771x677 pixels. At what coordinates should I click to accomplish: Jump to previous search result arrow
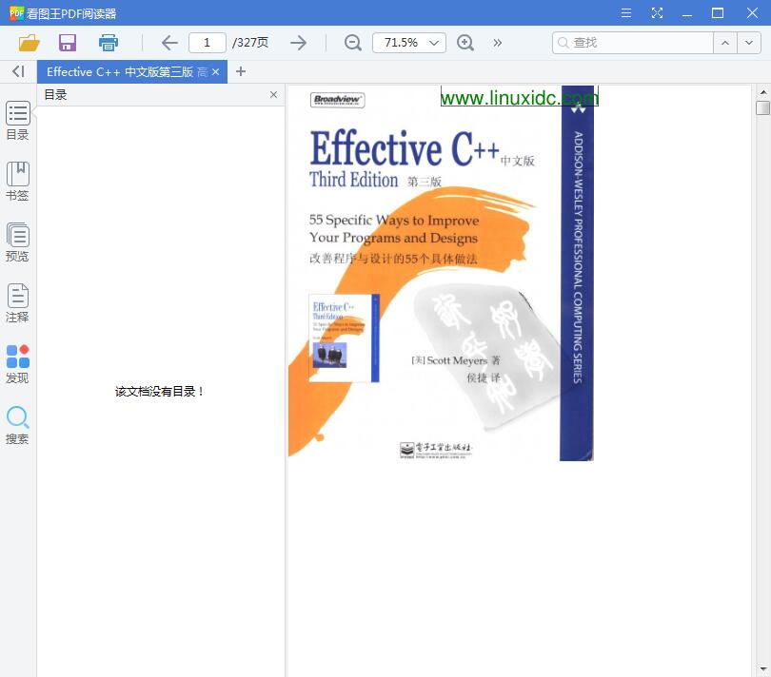click(x=724, y=43)
